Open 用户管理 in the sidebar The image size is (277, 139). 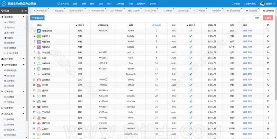pyautogui.click(x=10, y=33)
